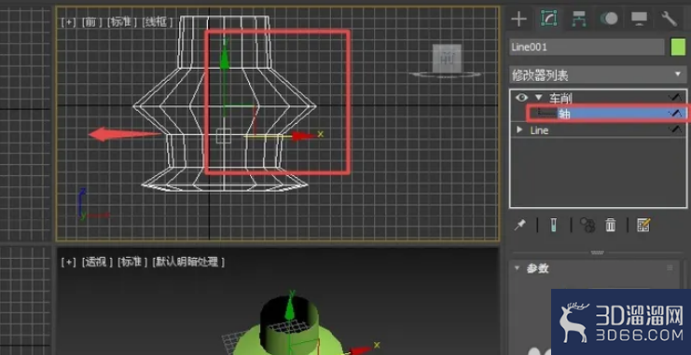Open the [前] view label menu
The width and height of the screenshot is (691, 355).
[x=91, y=22]
